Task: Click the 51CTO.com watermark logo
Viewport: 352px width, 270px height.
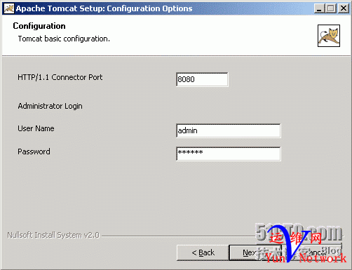Action: pos(299,233)
